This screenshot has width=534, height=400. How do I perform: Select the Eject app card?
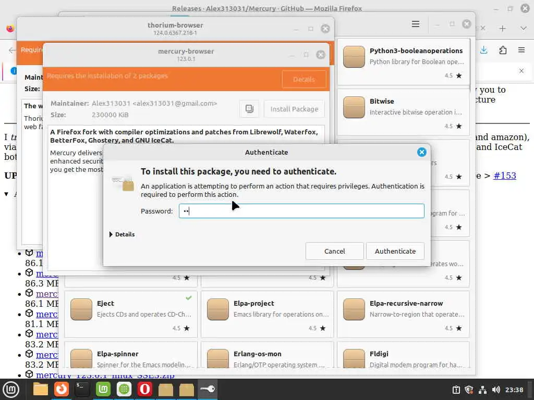click(131, 314)
